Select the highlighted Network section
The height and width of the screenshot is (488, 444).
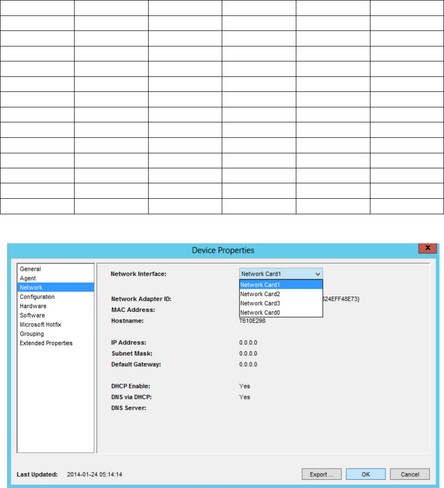tap(56, 287)
